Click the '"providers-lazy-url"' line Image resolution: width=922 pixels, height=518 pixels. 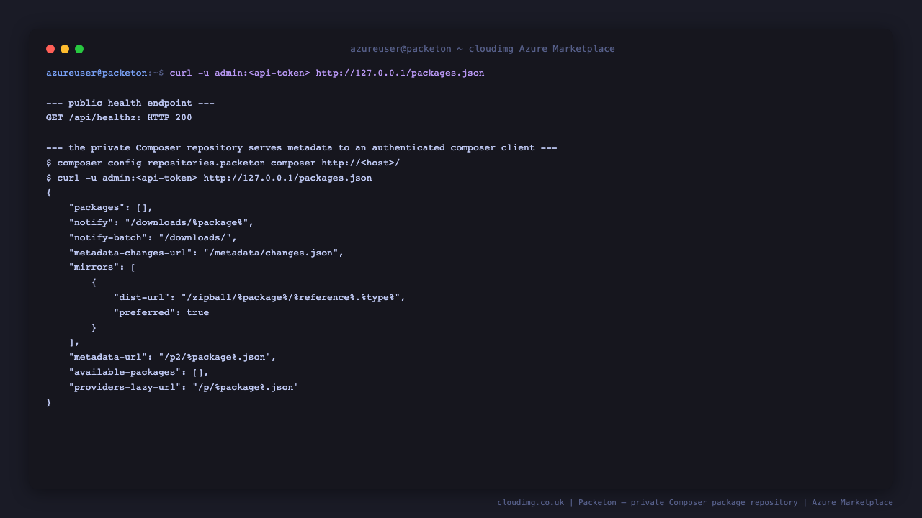point(184,387)
